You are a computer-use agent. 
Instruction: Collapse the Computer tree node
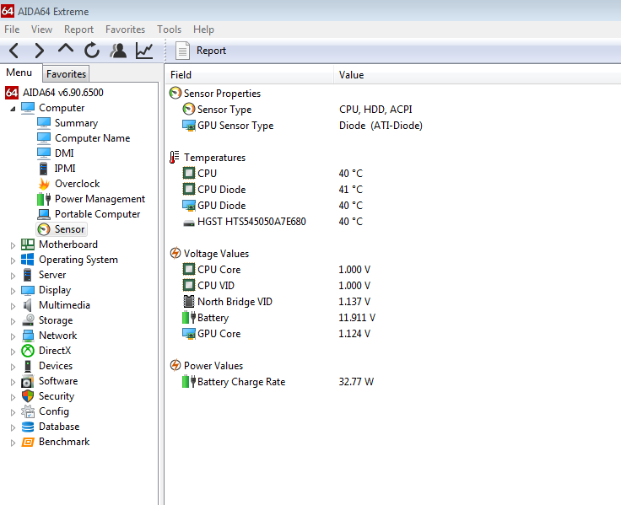pyautogui.click(x=13, y=109)
